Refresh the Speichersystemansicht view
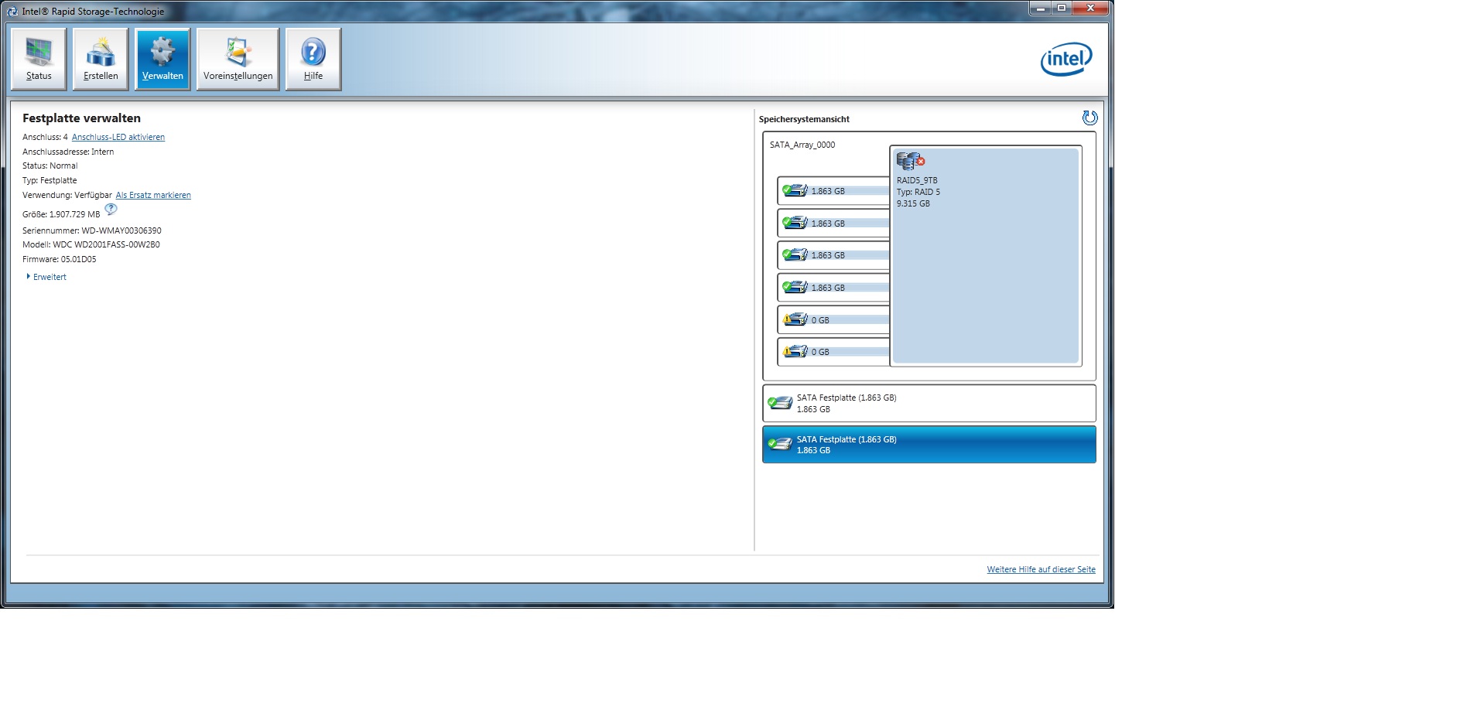 point(1089,118)
